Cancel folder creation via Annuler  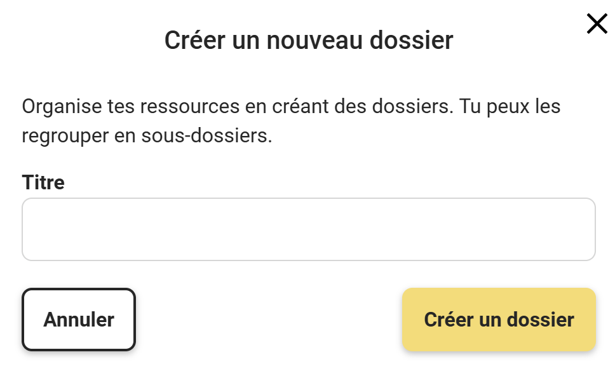(79, 320)
